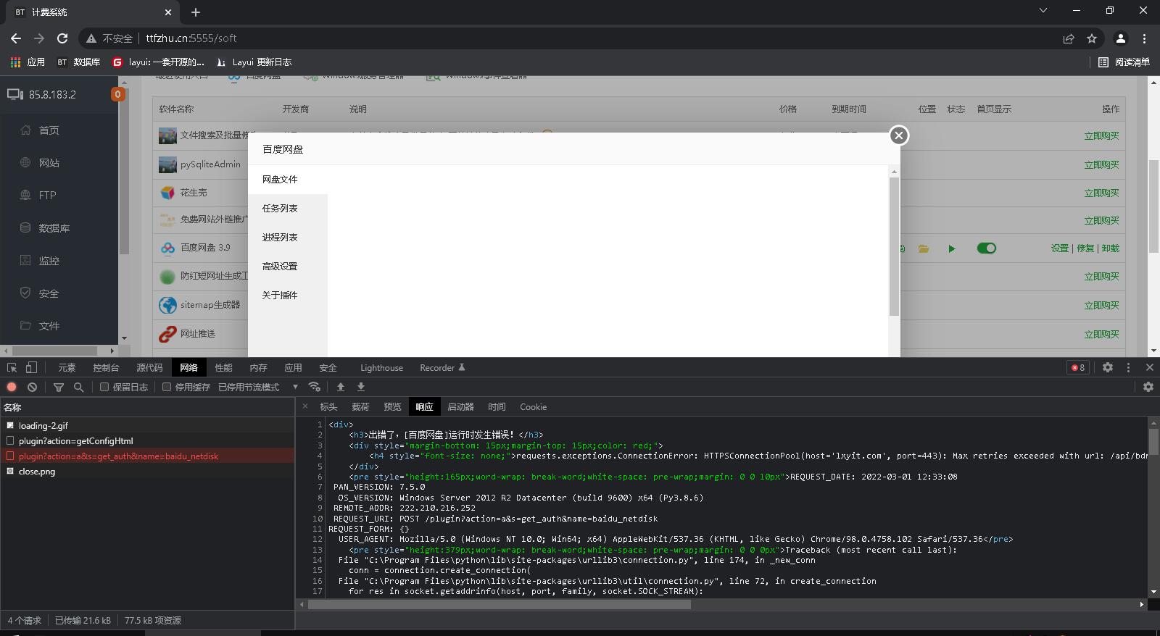The height and width of the screenshot is (636, 1160).
Task: Export HAR file download arrow icon
Action: point(360,387)
